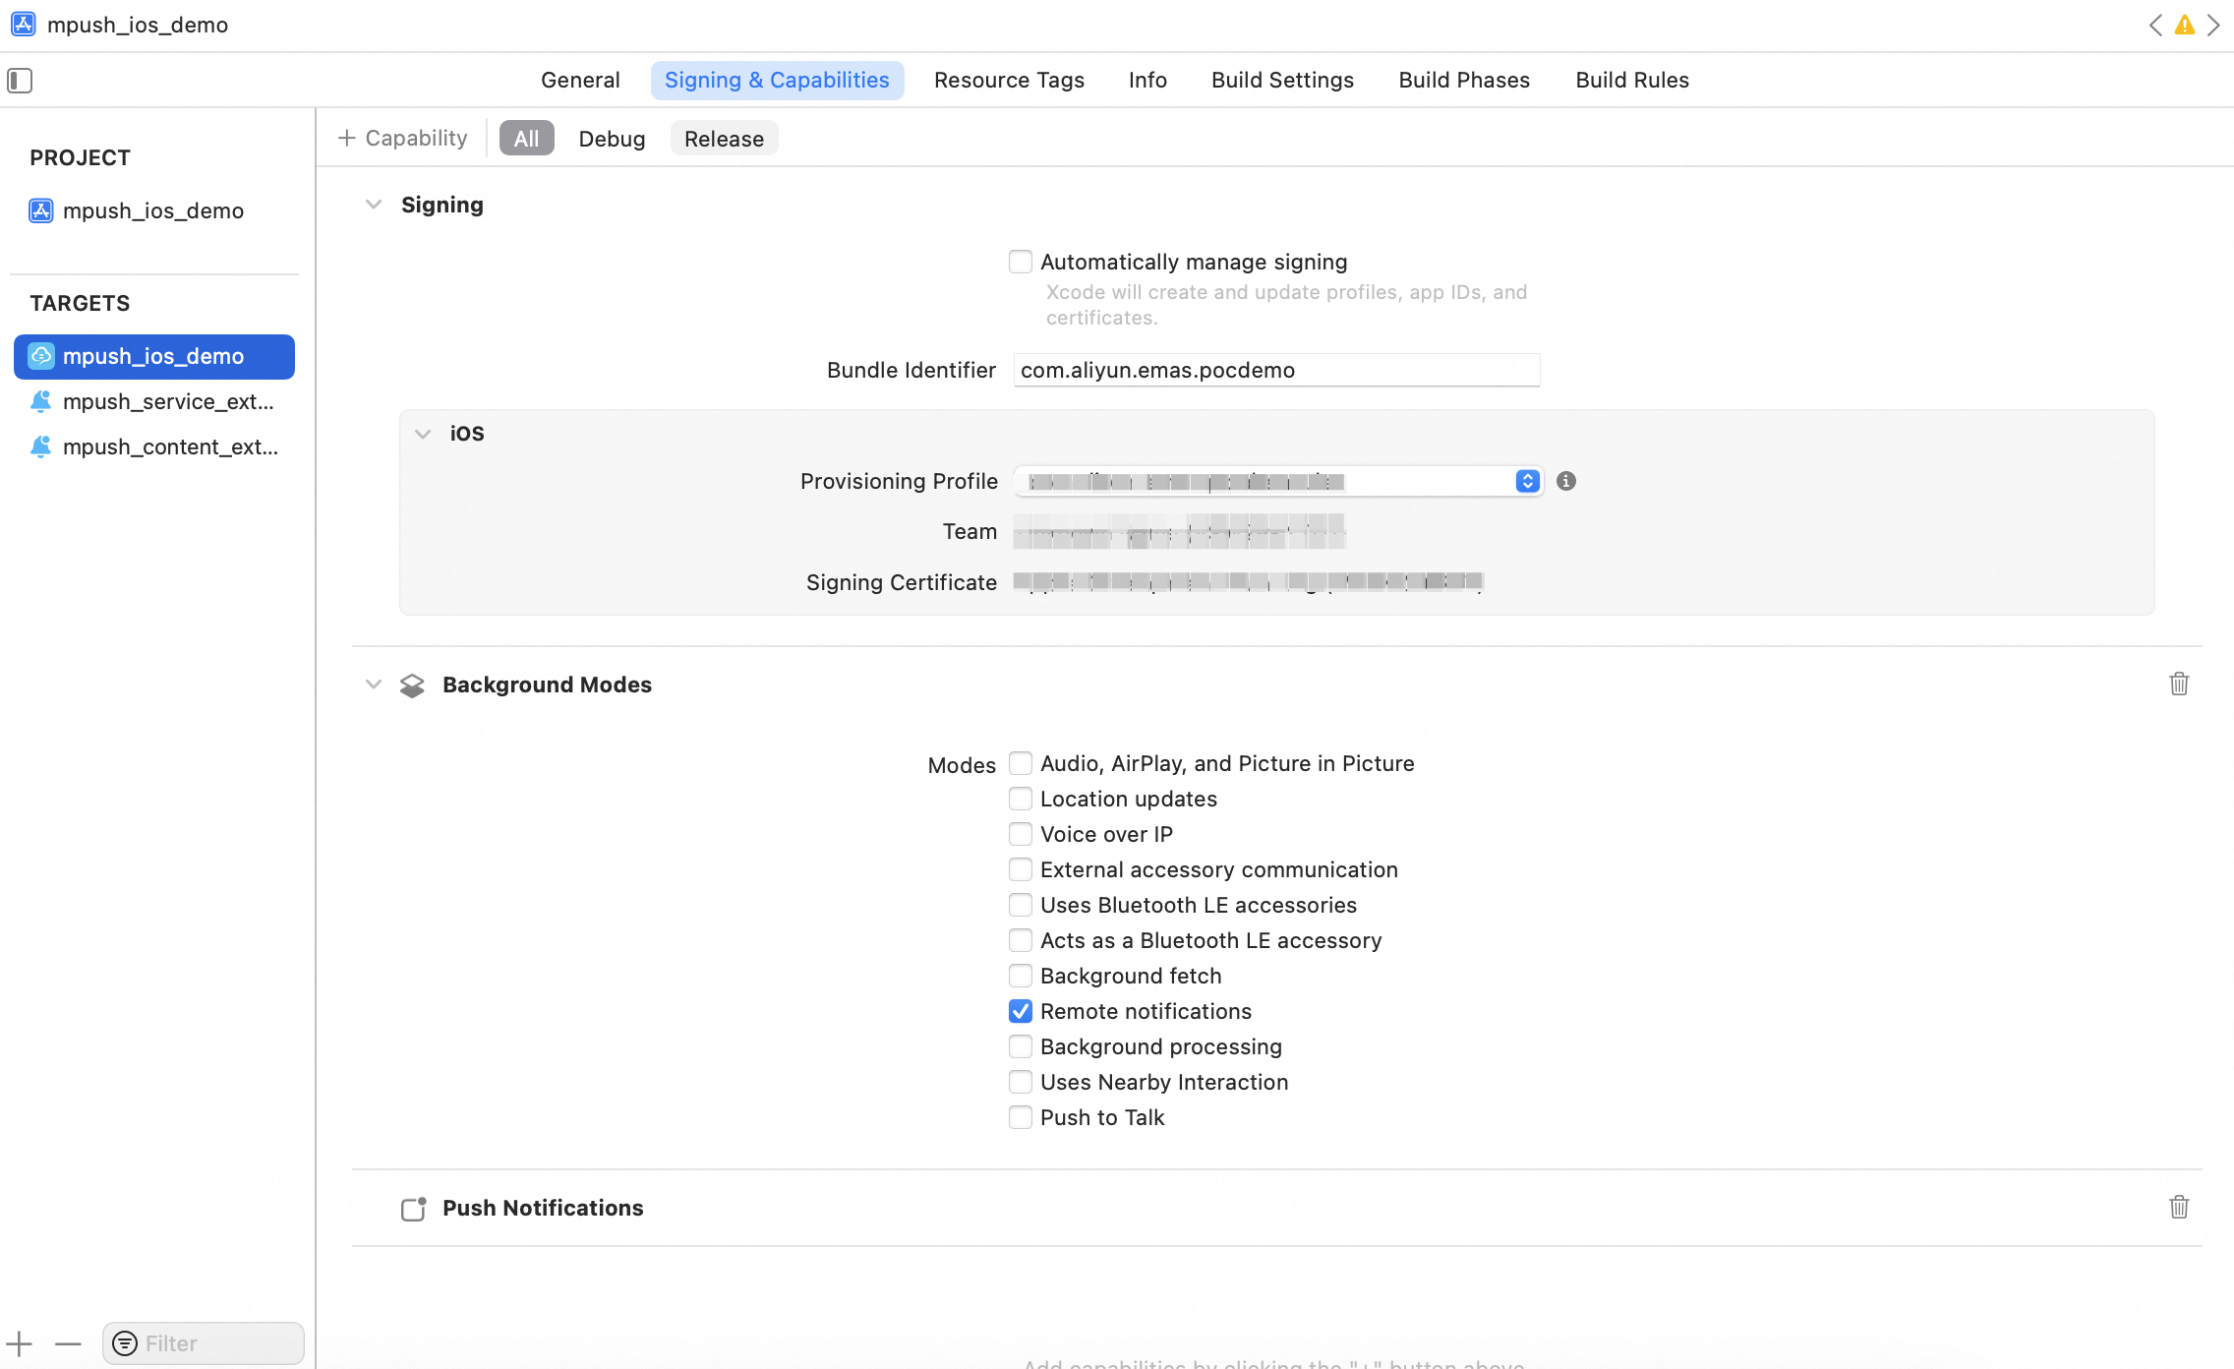The height and width of the screenshot is (1369, 2234).
Task: Delete the Push Notifications capability
Action: point(2179,1207)
